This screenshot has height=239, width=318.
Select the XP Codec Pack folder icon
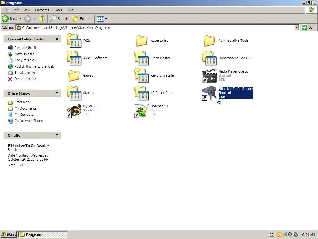(x=142, y=93)
